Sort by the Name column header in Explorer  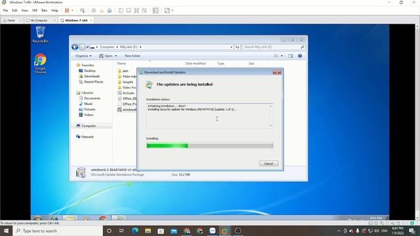[121, 64]
